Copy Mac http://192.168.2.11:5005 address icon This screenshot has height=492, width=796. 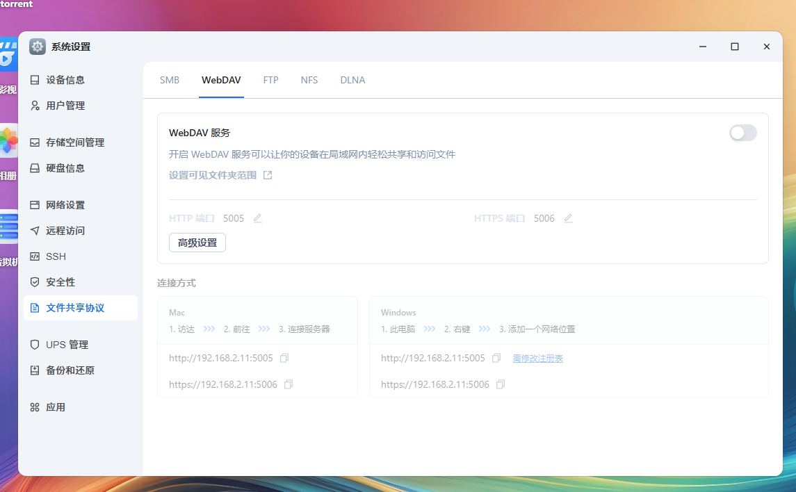click(x=284, y=358)
